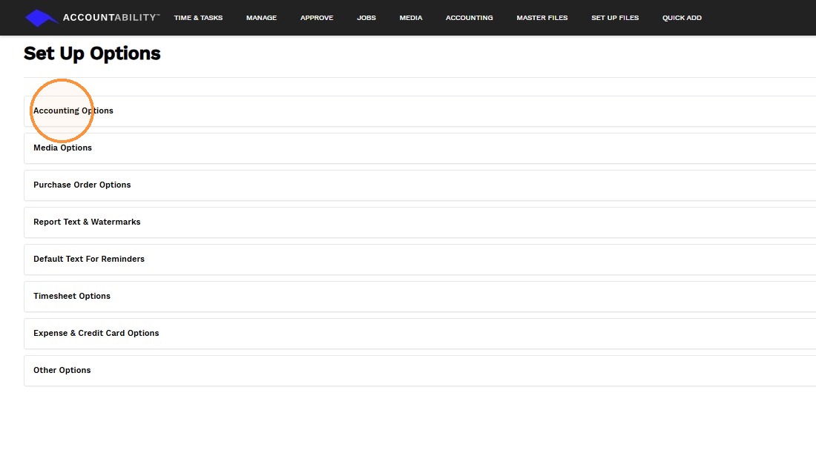Image resolution: width=816 pixels, height=456 pixels.
Task: Open the Manage menu
Action: 261,18
